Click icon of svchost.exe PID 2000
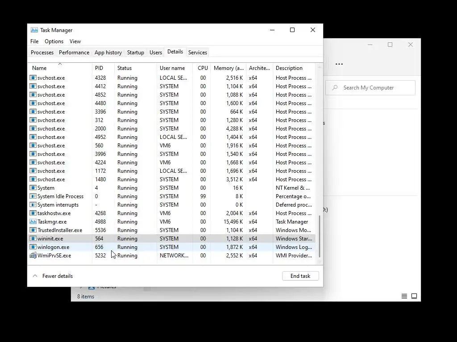Viewport: 457px width, 342px height. coord(33,128)
